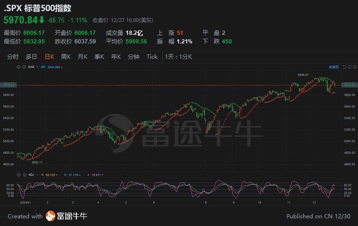
Task: Expand the 分钟 minute interval options
Action: (134, 57)
